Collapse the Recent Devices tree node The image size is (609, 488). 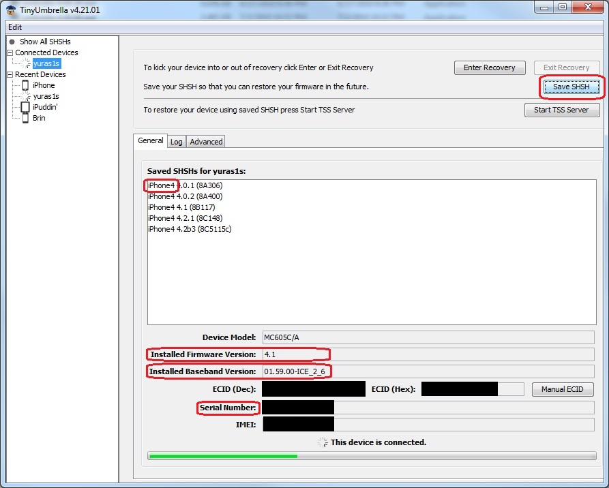click(10, 74)
